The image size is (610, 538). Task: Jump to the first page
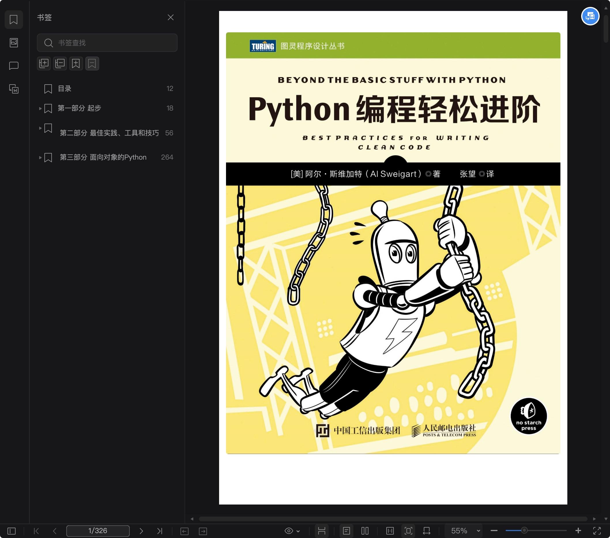click(x=36, y=531)
